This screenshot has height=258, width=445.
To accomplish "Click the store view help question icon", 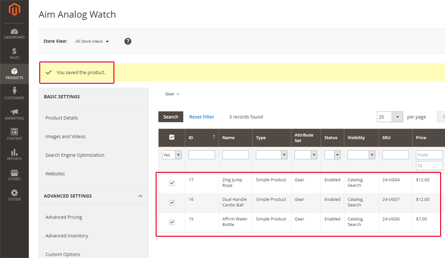I will 127,42.
